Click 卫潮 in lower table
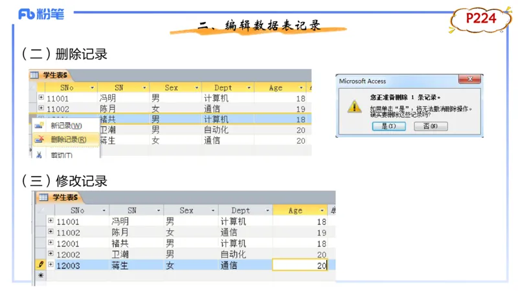This screenshot has width=518, height=291. click(120, 254)
